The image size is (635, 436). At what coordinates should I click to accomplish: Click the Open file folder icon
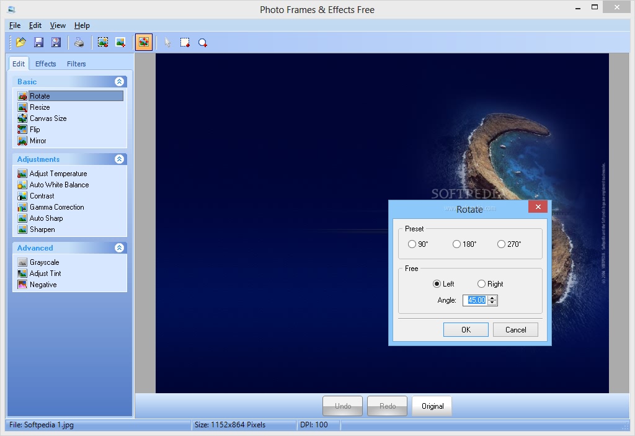pyautogui.click(x=20, y=42)
